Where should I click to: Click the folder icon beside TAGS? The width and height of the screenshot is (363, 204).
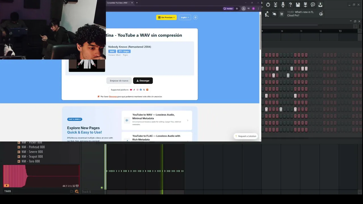[72, 191]
